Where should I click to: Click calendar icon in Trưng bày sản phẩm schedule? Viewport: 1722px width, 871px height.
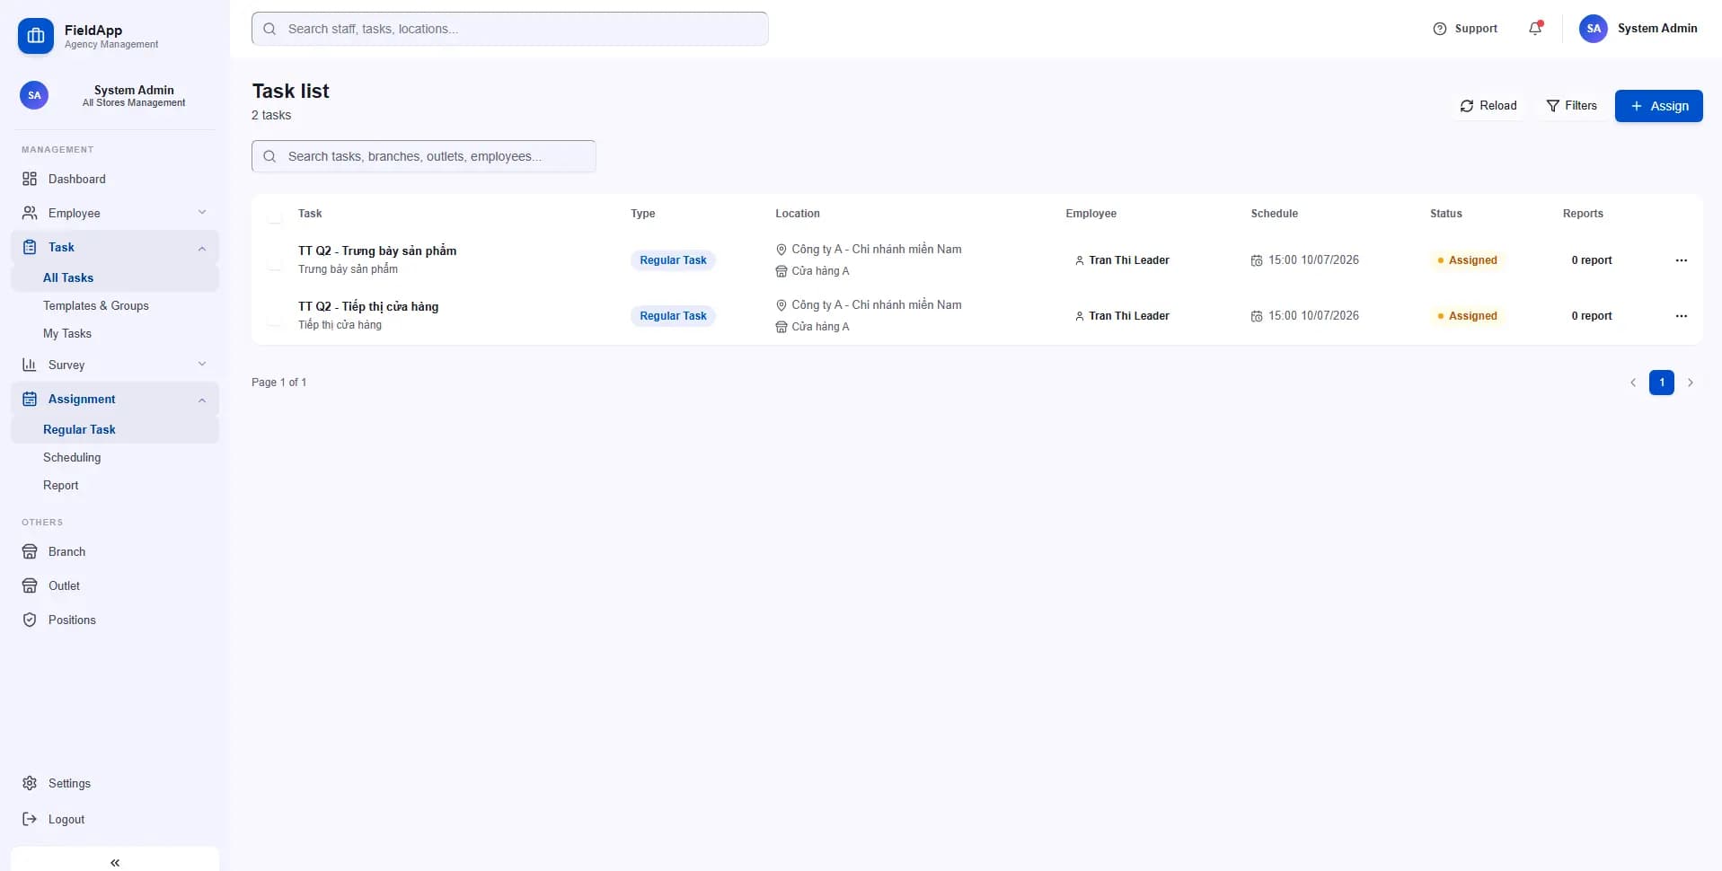(1257, 260)
